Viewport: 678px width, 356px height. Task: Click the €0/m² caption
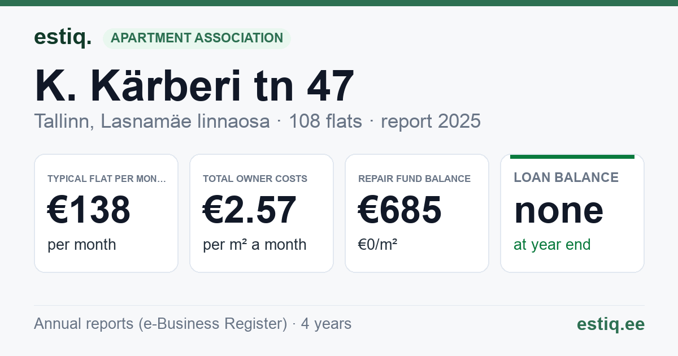pos(378,245)
